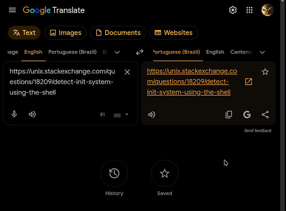
Task: Open the History panel
Action: point(114,173)
